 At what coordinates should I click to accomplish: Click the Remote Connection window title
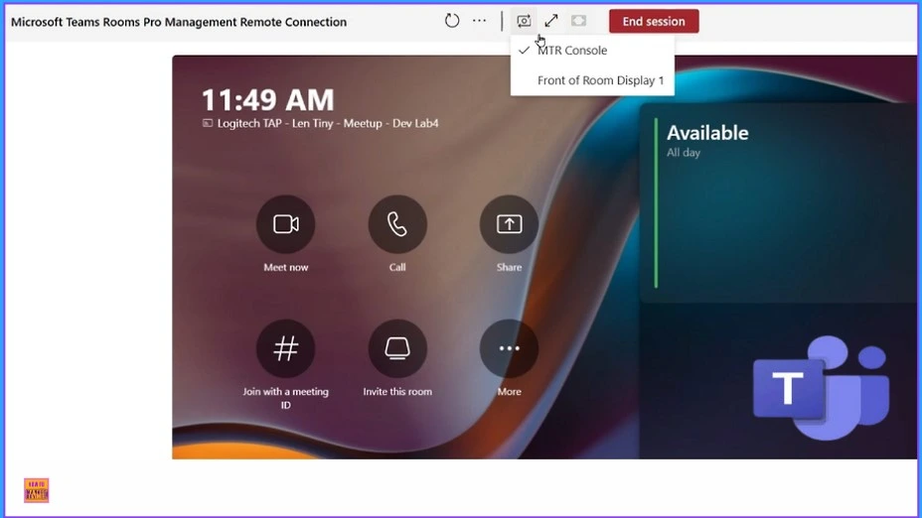(x=179, y=22)
